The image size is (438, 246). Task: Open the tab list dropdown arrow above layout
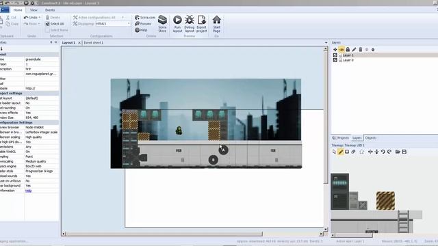[x=326, y=42]
